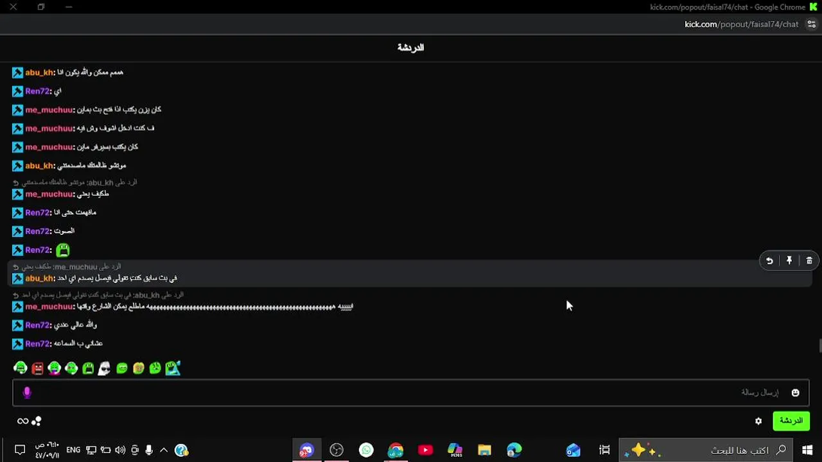The height and width of the screenshot is (462, 822).
Task: Click the three-bubbles icon below the message box
Action: pyautogui.click(x=37, y=421)
